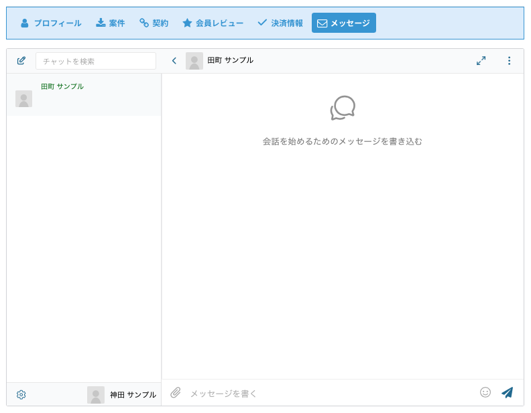The height and width of the screenshot is (413, 531).
Task: Switch to the 案件 tab
Action: tap(111, 23)
